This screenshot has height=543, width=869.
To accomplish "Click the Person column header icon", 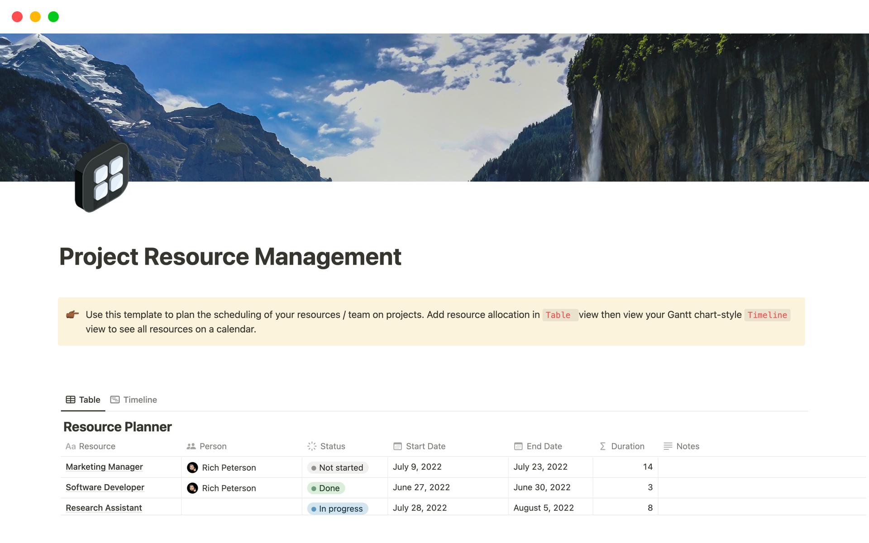I will [191, 446].
